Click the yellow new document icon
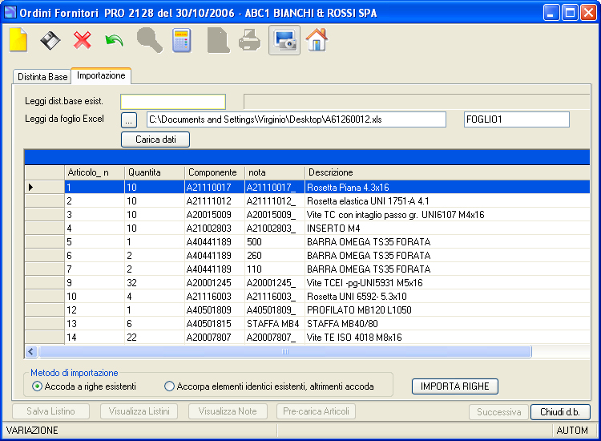 pyautogui.click(x=18, y=40)
